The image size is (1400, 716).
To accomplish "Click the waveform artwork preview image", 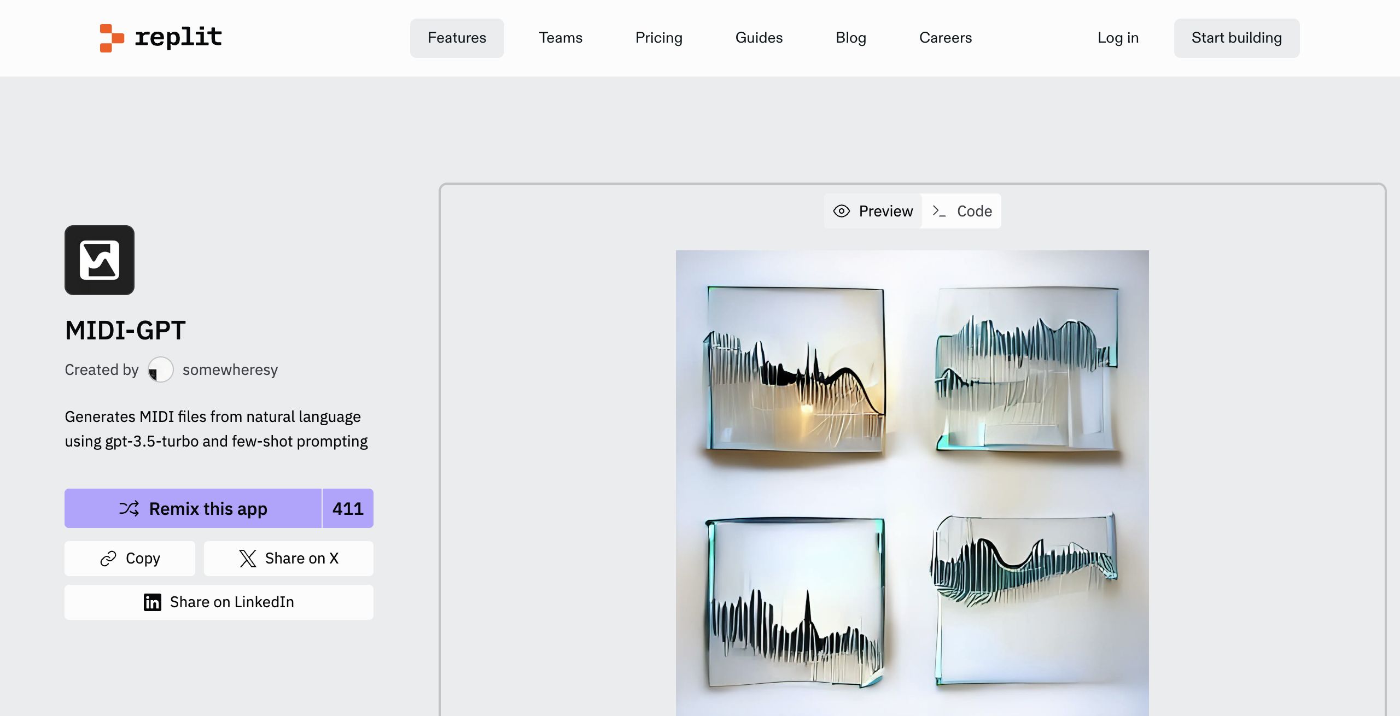I will (912, 483).
